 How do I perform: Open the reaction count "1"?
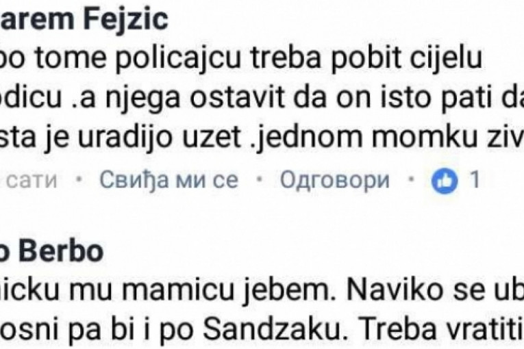[473, 181]
